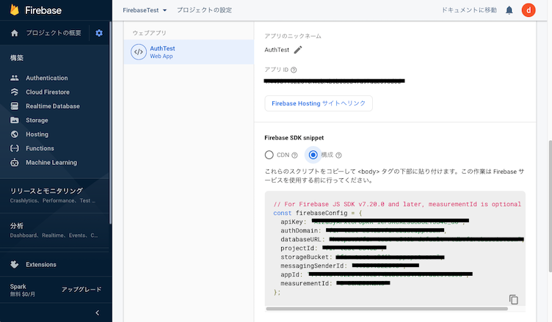Image resolution: width=552 pixels, height=322 pixels.
Task: Open the FirebaseTest project dropdown
Action: tap(145, 10)
